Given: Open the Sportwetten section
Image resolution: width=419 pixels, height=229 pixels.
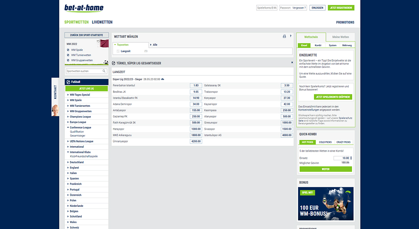Looking at the screenshot, I should coord(76,22).
